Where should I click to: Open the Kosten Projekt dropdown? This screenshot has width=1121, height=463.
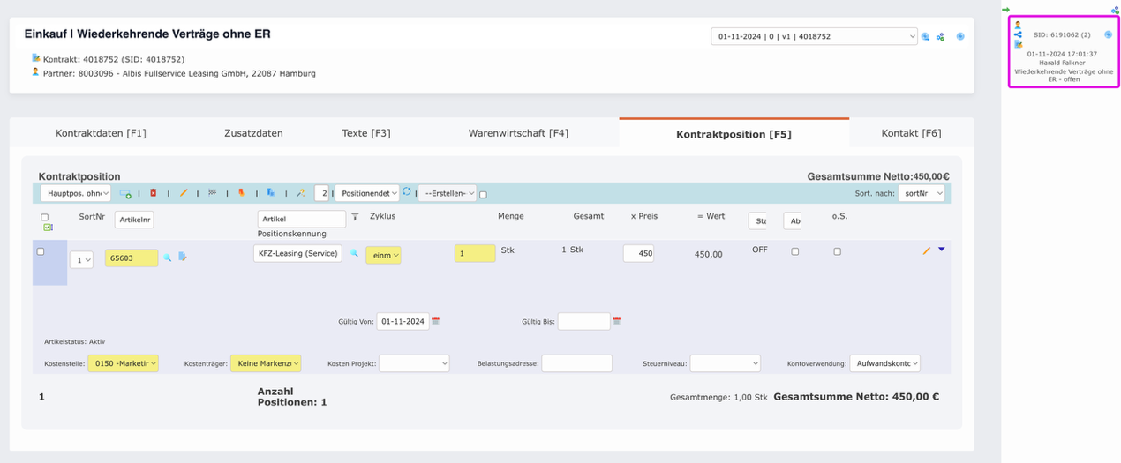coord(415,363)
